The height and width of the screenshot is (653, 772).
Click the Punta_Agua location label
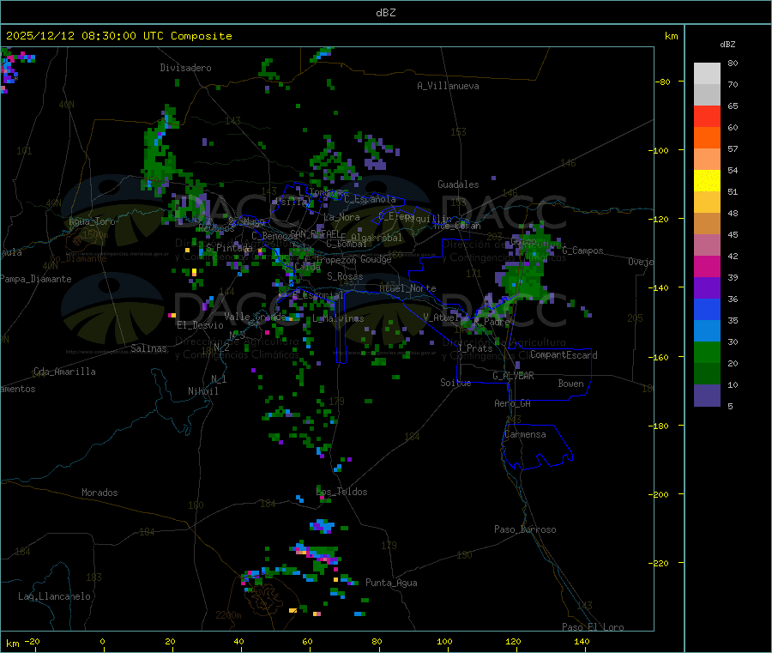[391, 583]
